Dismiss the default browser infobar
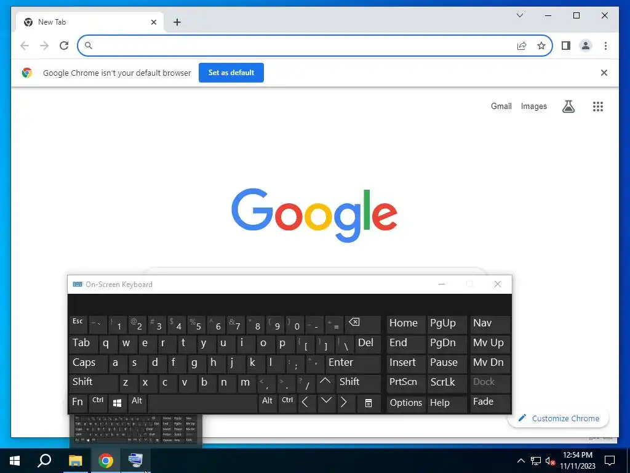Image resolution: width=630 pixels, height=473 pixels. 604,73
